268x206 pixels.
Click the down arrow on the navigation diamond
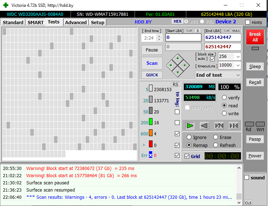point(178,72)
